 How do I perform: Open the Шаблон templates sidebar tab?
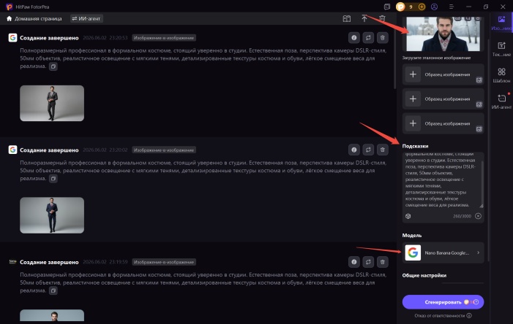click(x=501, y=75)
